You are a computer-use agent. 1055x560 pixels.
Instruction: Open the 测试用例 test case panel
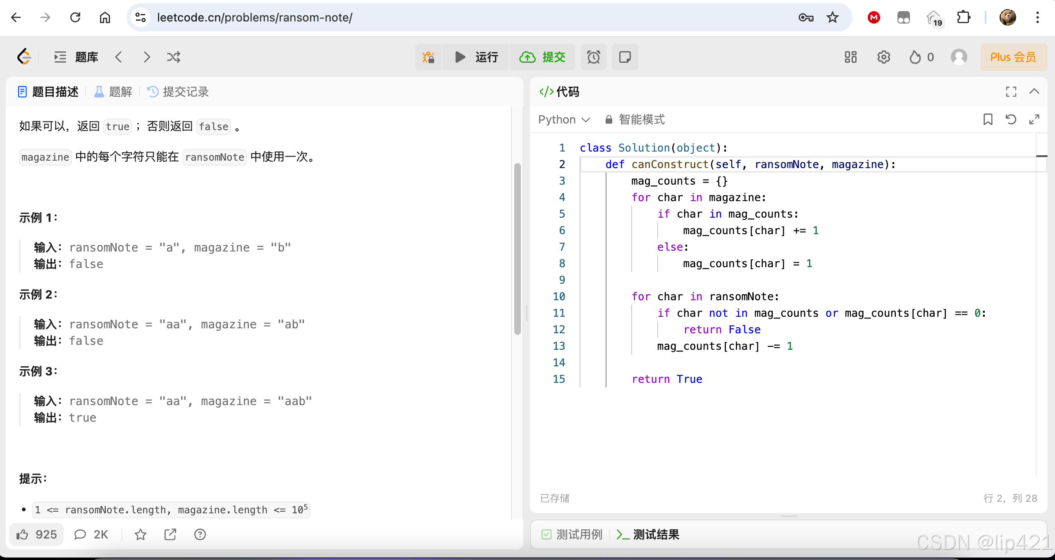click(572, 534)
